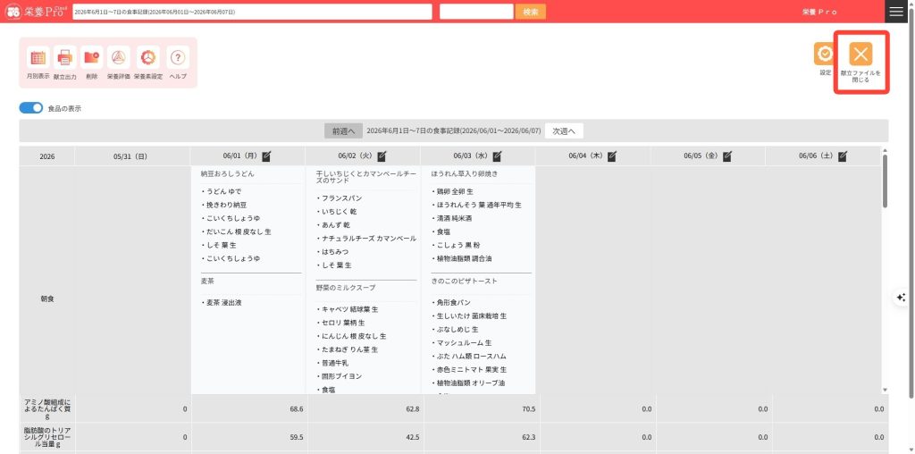Click protein value 68.6 for 06/01

click(297, 409)
